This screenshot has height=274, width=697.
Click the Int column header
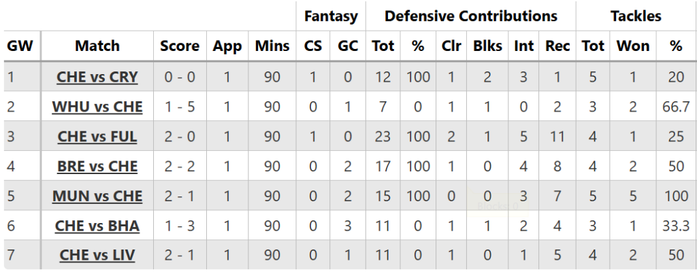[x=523, y=46]
